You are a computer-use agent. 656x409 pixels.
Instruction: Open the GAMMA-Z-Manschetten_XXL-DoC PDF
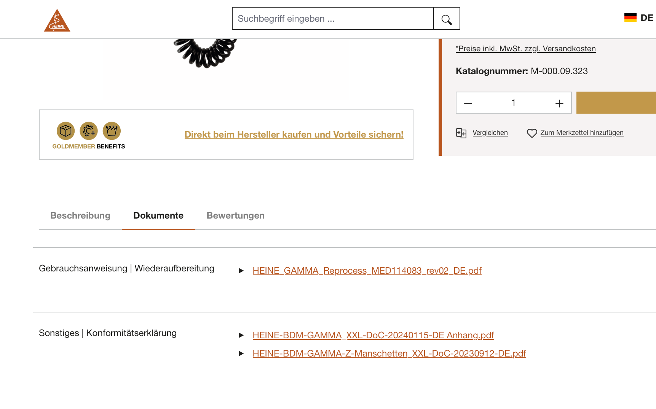click(389, 354)
